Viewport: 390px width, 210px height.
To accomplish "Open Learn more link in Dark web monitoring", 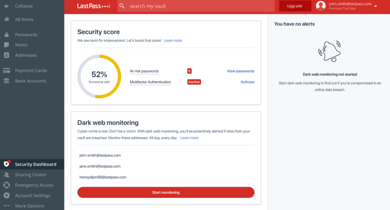I will tap(189, 138).
